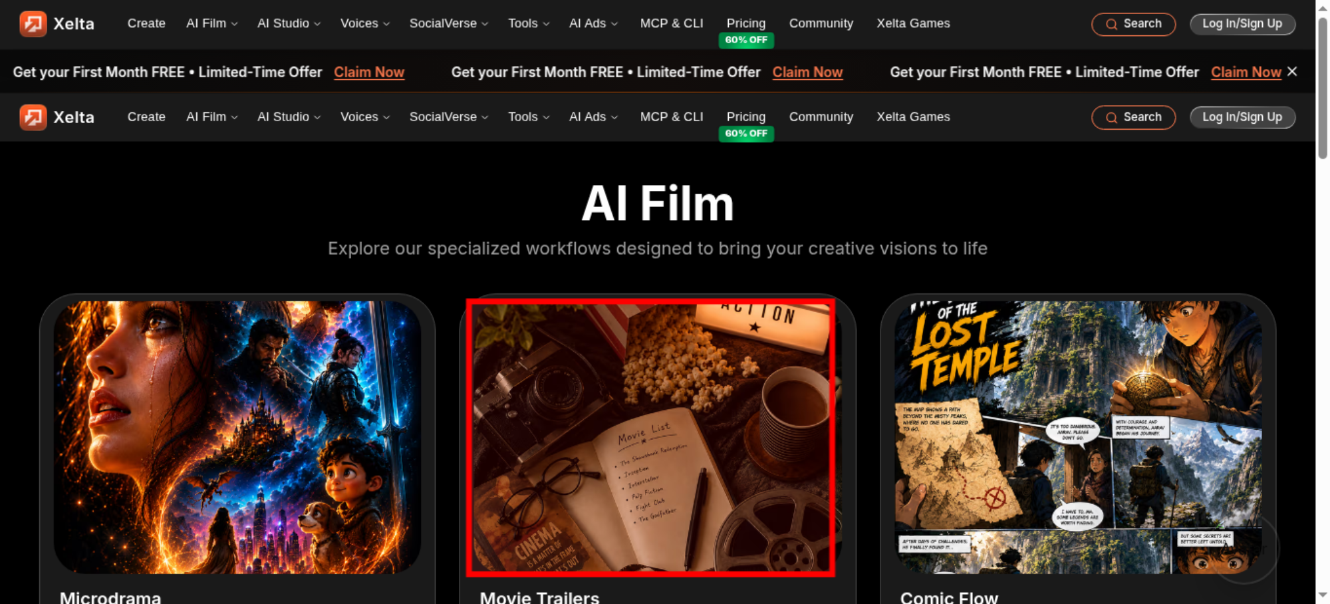Click Log In/Sign Up in the lower navigation bar
The height and width of the screenshot is (604, 1330).
(x=1242, y=118)
